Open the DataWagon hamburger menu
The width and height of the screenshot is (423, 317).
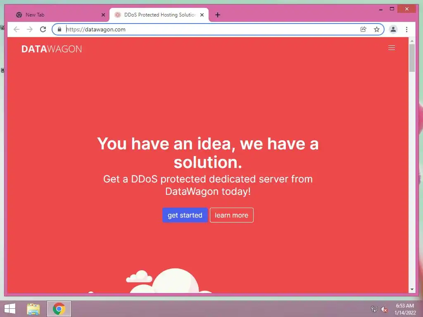392,48
